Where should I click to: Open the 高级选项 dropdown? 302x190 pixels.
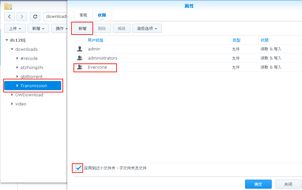point(147,29)
